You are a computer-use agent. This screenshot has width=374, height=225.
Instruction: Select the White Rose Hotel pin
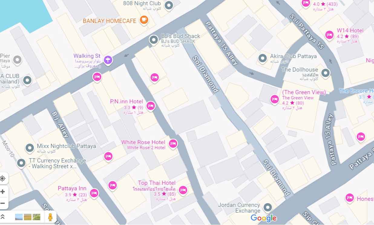[x=173, y=144]
